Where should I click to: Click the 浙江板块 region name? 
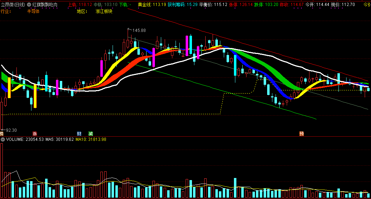[x=104, y=11]
